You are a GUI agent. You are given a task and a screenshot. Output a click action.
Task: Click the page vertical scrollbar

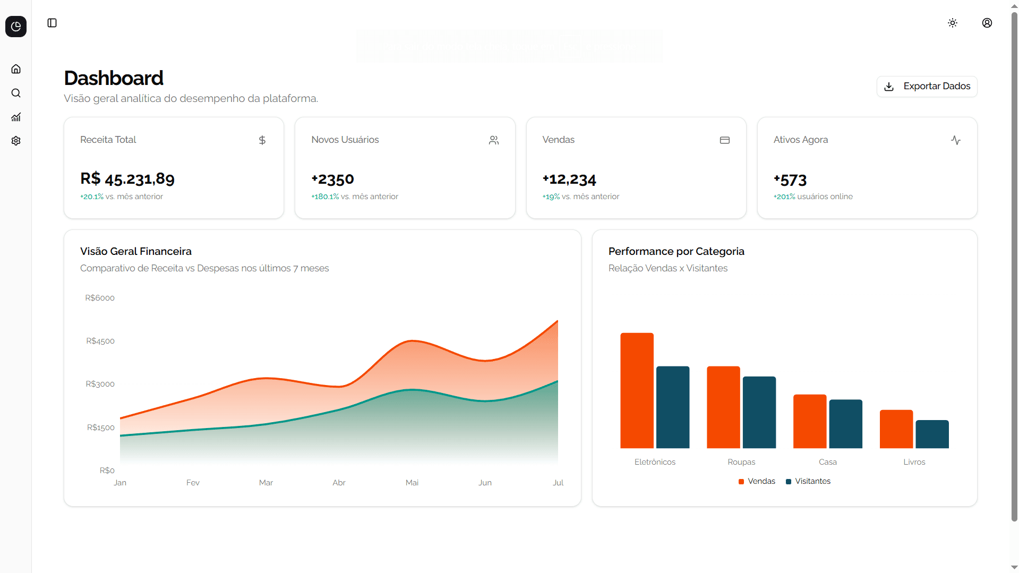[x=1014, y=266]
